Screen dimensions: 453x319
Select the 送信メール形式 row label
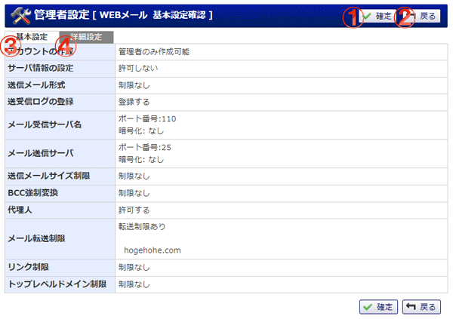click(36, 85)
